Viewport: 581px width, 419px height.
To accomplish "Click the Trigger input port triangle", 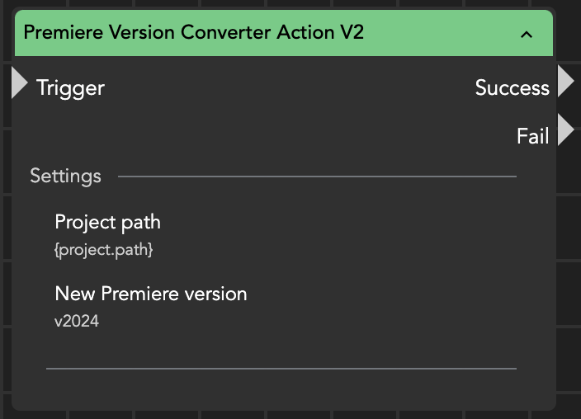I will (19, 84).
